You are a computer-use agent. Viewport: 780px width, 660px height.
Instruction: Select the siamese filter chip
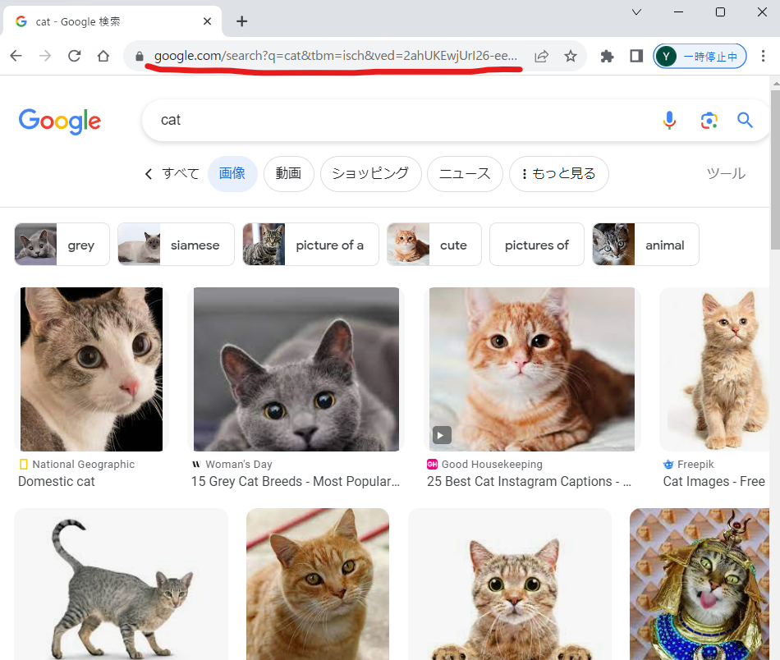pos(176,245)
